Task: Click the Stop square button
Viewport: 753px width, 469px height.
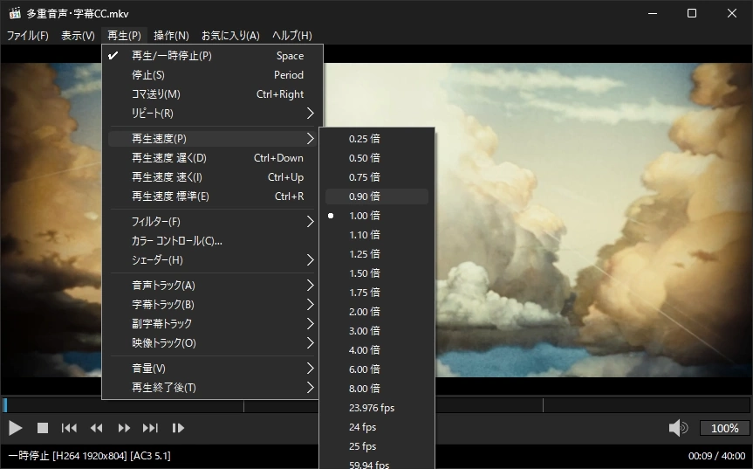Action: 42,428
